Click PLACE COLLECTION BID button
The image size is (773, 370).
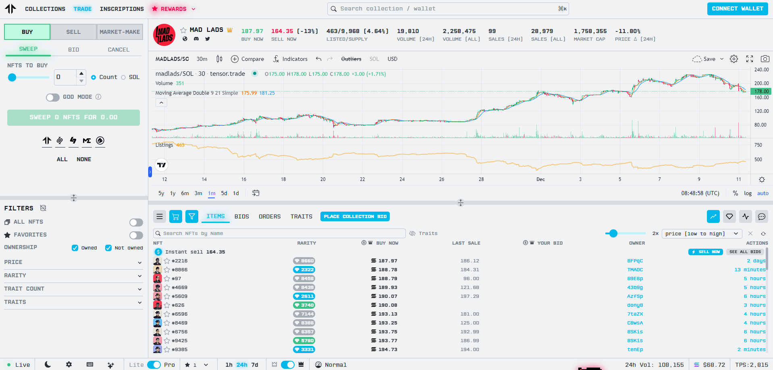click(x=355, y=216)
